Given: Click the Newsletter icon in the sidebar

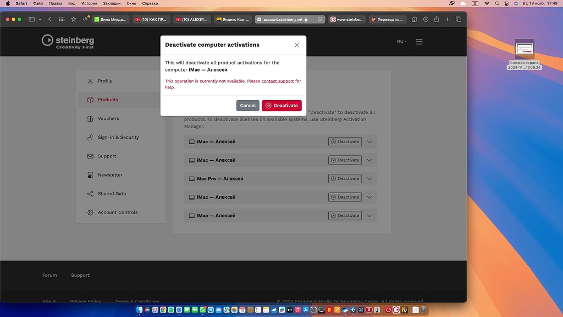Looking at the screenshot, I should [x=90, y=175].
